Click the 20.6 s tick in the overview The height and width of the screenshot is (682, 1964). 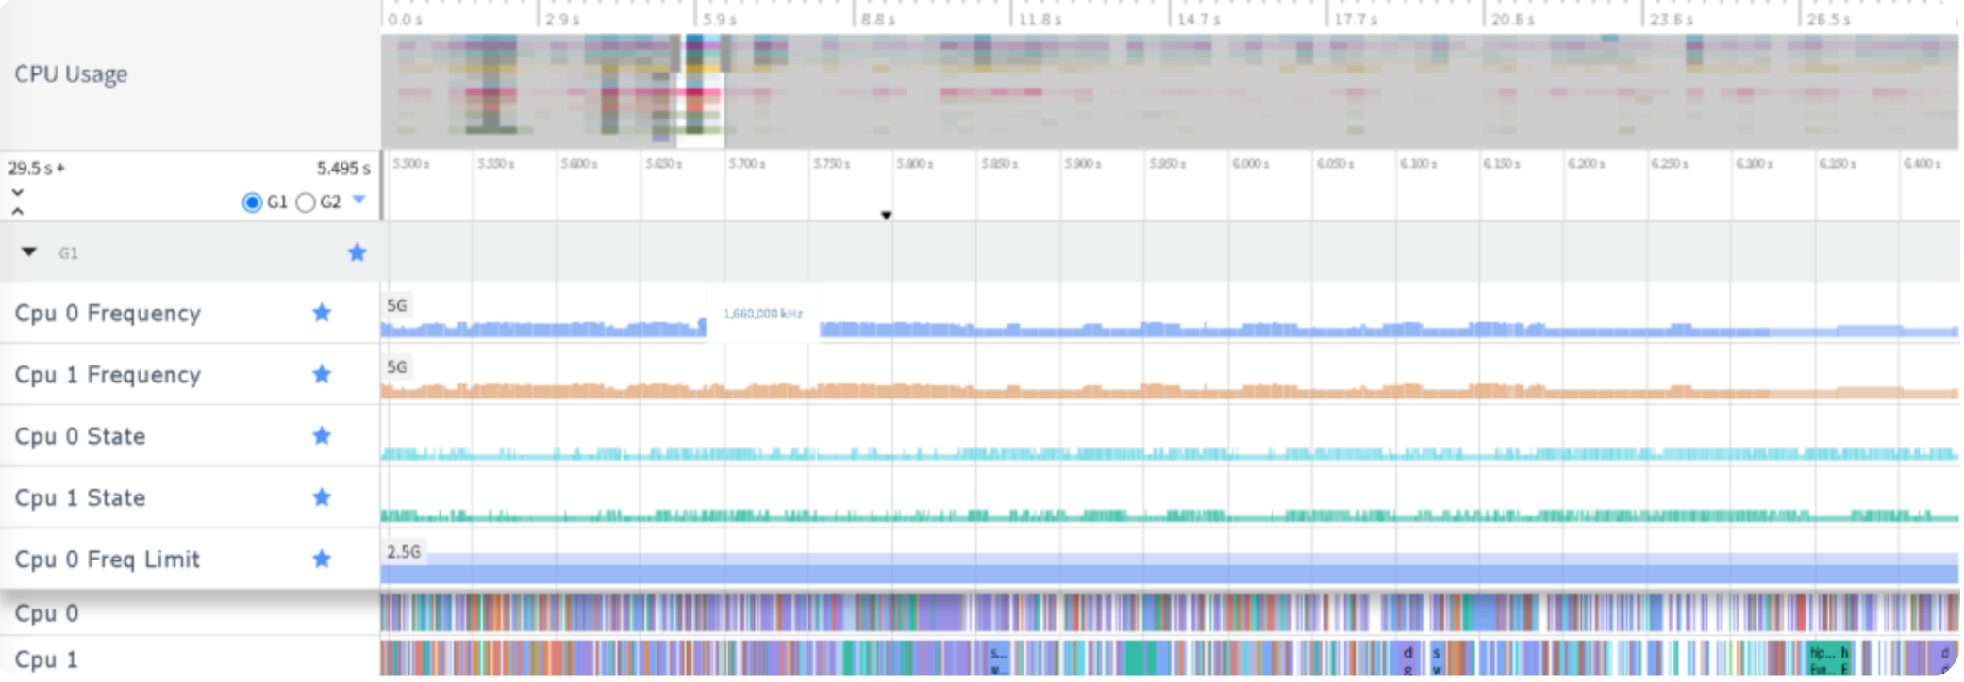click(x=1512, y=19)
